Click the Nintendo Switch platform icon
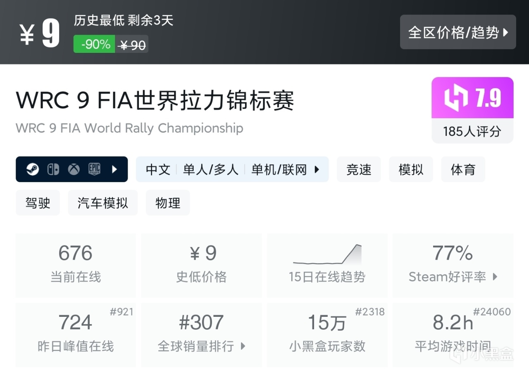529x373 pixels. point(53,169)
